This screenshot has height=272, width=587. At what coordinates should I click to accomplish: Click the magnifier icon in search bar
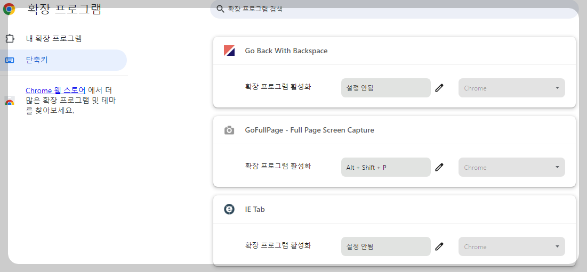(x=221, y=10)
